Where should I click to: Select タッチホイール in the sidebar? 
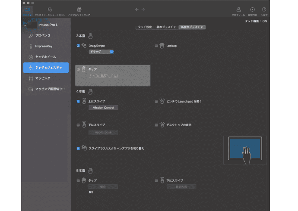pos(45,57)
